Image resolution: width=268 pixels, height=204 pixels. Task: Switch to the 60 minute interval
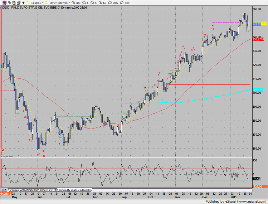pyautogui.click(x=102, y=3)
